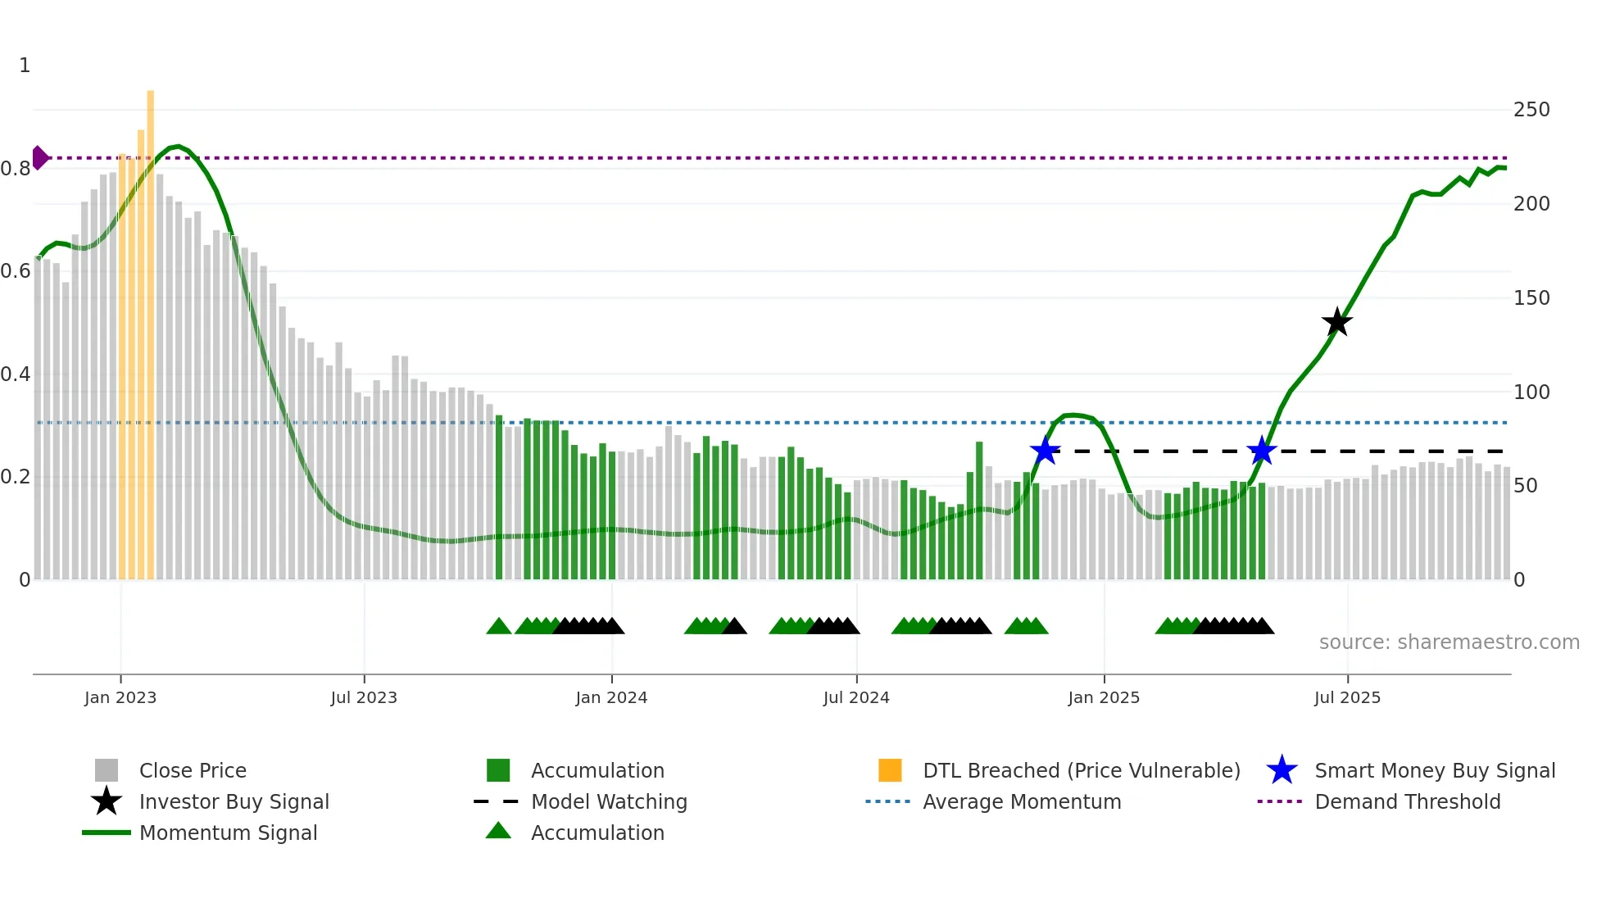Click the green square Accumulation legend swatch
Screen dimensions: 1606x903
point(498,770)
